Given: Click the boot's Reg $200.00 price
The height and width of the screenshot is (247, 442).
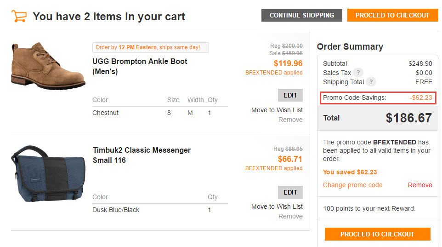Looking at the screenshot, I should click(286, 46).
